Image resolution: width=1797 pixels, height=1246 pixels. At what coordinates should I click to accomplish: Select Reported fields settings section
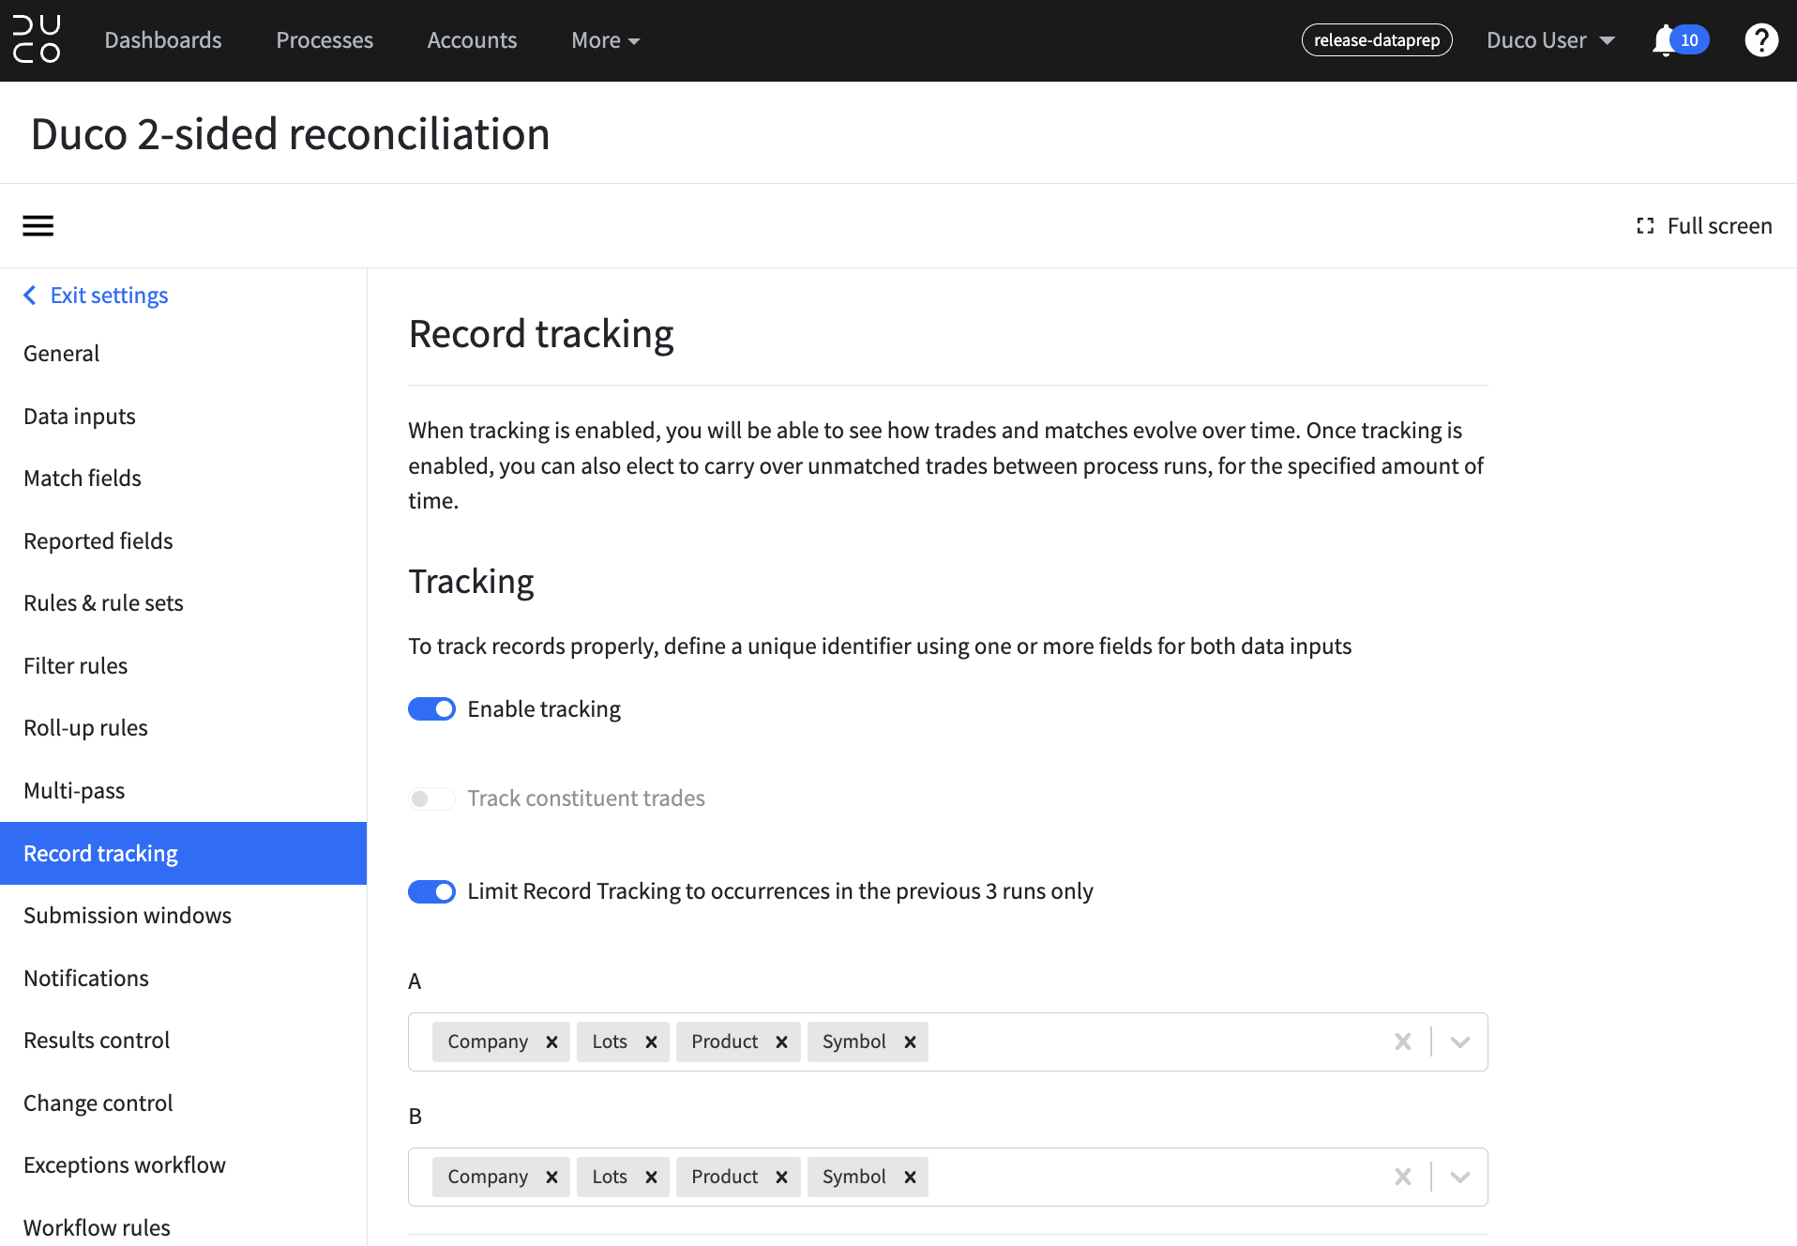pyautogui.click(x=183, y=541)
